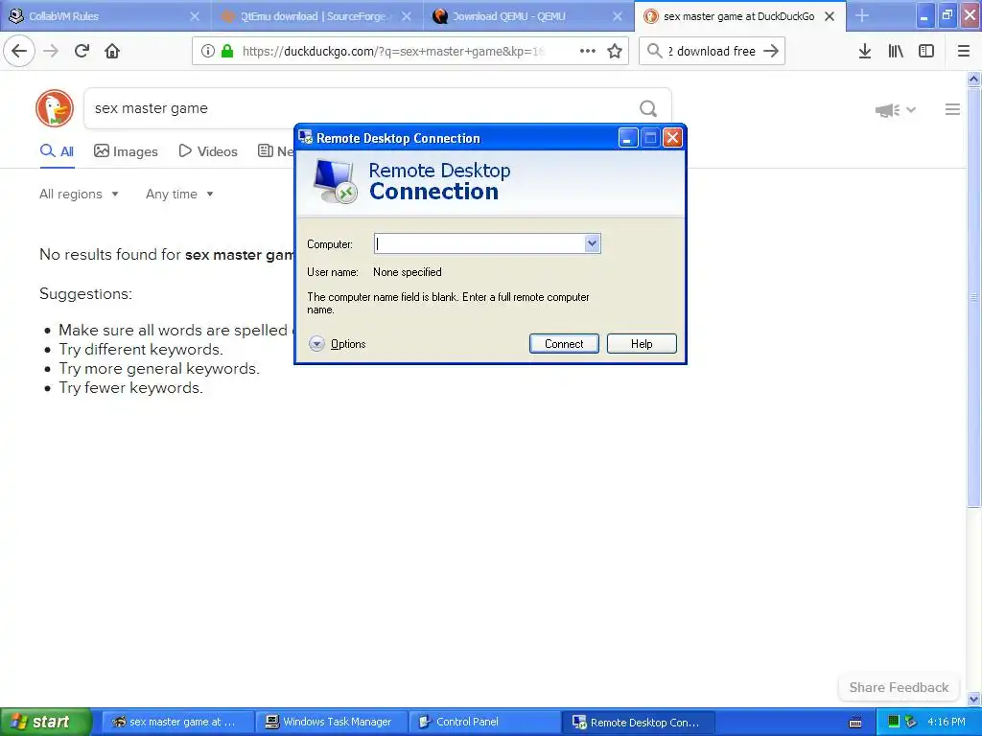Click the DuckDuckGo duck logo
Image resolution: width=982 pixels, height=736 pixels.
[x=55, y=108]
